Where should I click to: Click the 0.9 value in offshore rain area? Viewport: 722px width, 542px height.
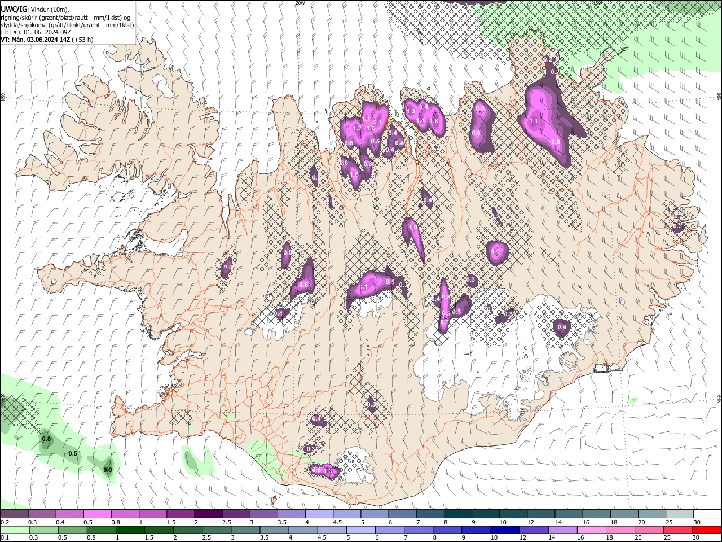point(108,469)
